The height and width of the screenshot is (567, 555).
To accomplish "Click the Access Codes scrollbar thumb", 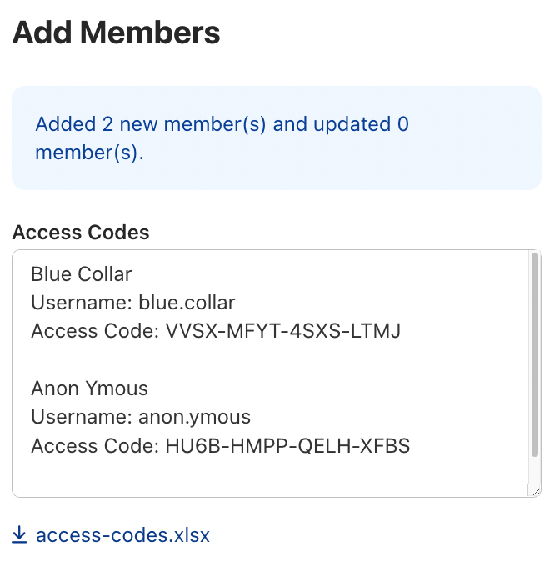I will pyautogui.click(x=535, y=354).
